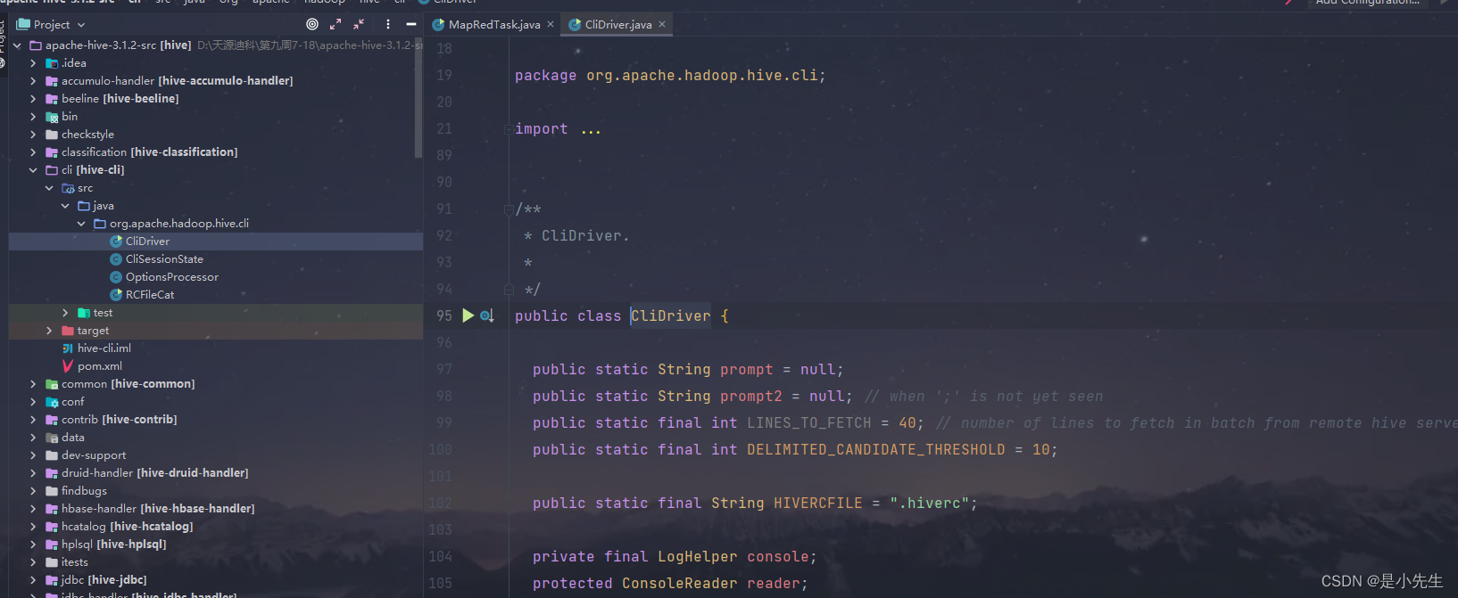Viewport: 1458px width, 598px height.
Task: Open the Project view dropdown
Action: 51,24
